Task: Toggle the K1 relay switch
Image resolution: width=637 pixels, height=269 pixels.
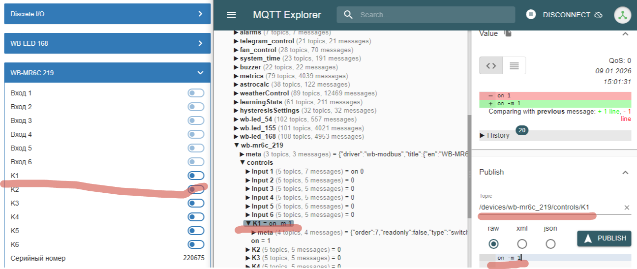Action: coord(195,176)
